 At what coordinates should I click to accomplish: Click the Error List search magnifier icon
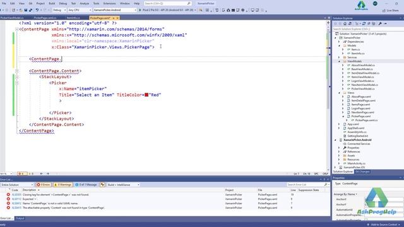(326, 185)
